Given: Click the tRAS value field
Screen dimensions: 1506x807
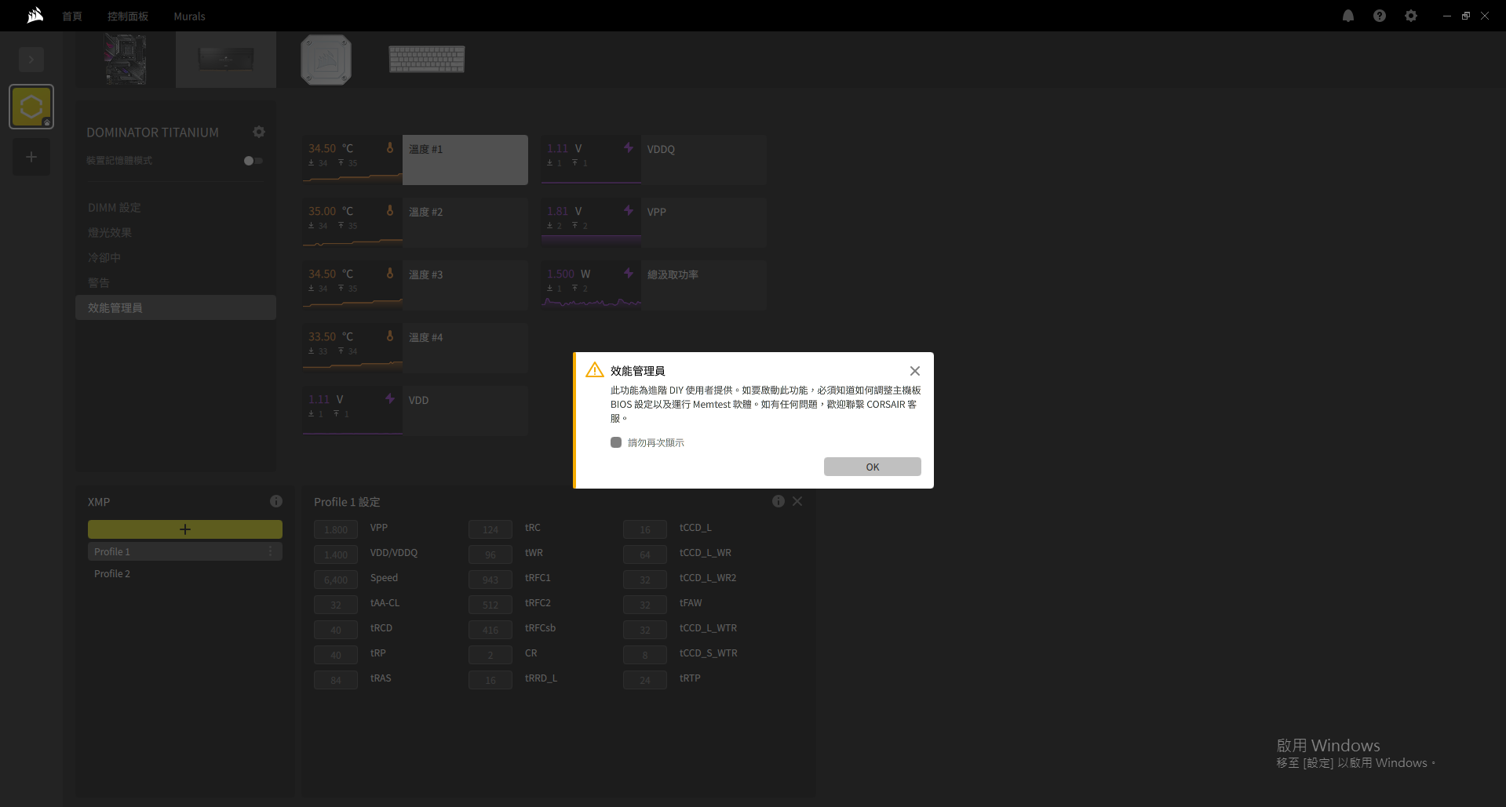Looking at the screenshot, I should [x=336, y=680].
